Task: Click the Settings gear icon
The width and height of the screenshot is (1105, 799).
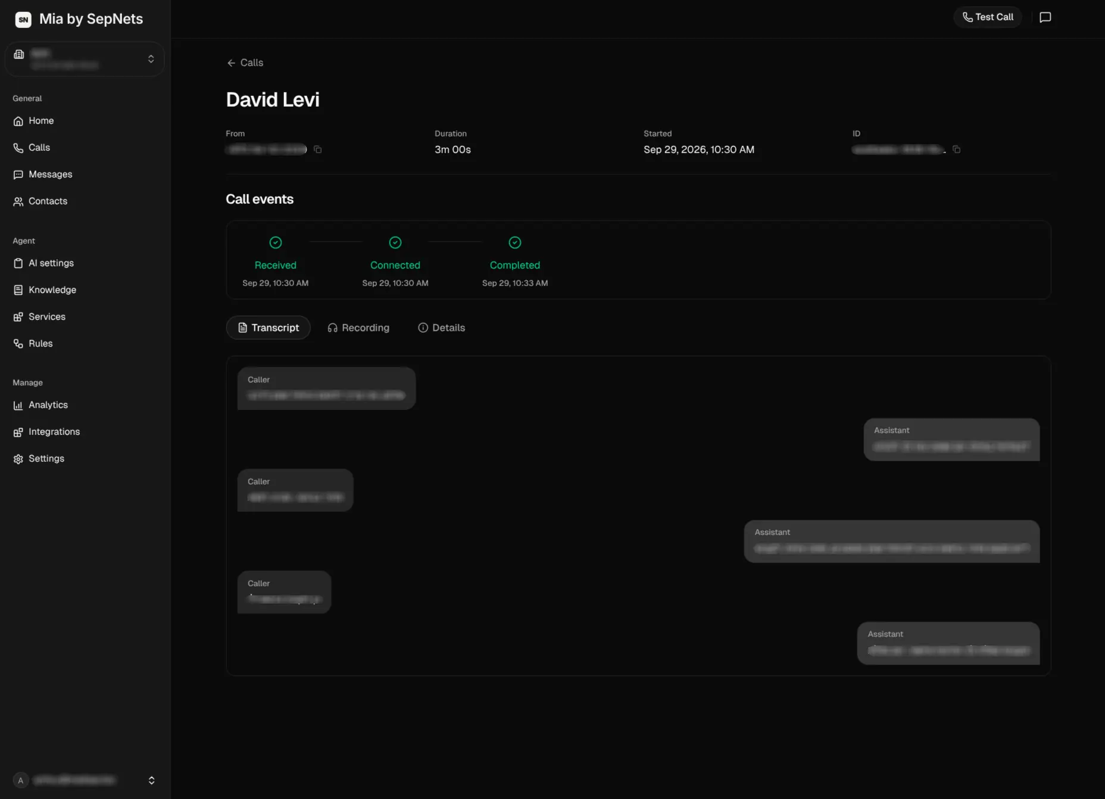Action: click(x=18, y=459)
